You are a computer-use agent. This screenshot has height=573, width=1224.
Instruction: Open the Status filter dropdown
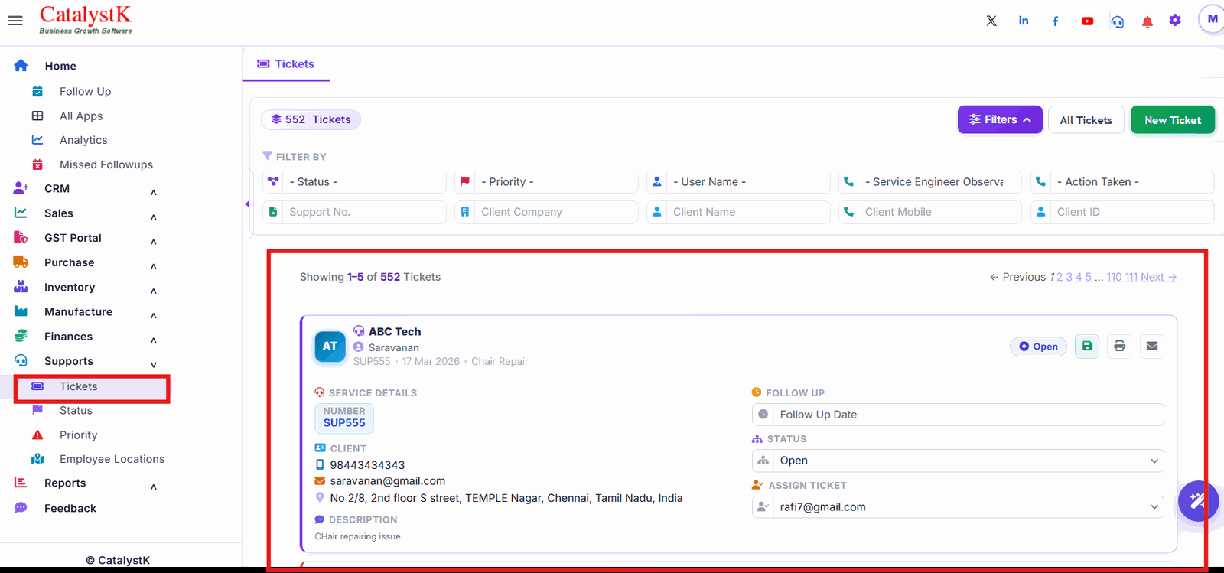point(354,182)
